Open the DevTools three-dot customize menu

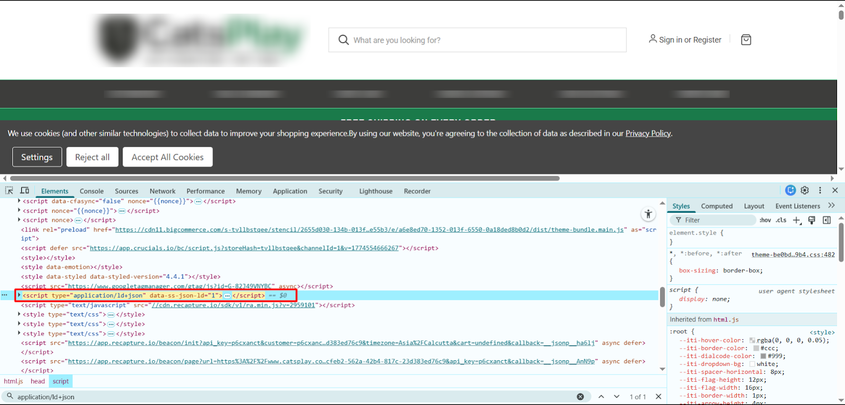point(820,190)
